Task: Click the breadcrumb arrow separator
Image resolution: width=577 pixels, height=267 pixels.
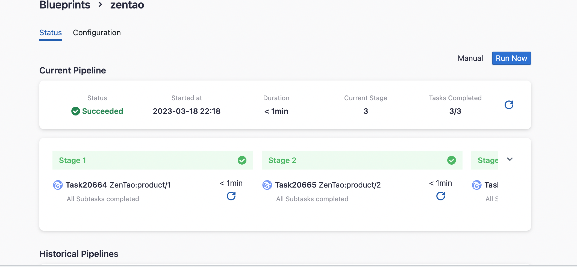Action: click(x=100, y=5)
